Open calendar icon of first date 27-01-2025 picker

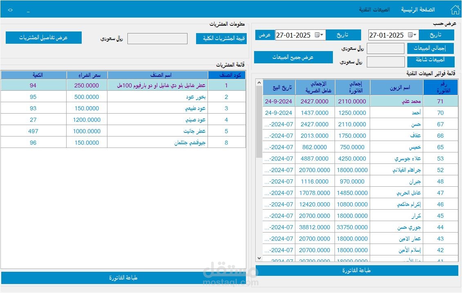click(x=410, y=35)
